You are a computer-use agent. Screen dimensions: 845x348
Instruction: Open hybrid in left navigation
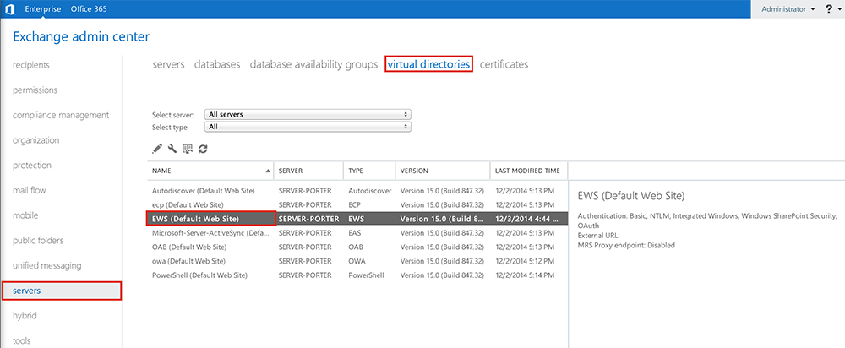[x=25, y=316]
